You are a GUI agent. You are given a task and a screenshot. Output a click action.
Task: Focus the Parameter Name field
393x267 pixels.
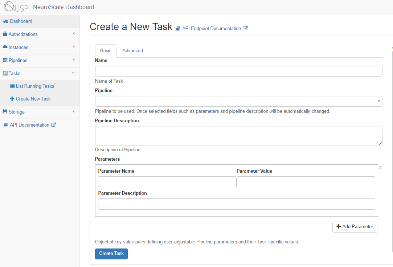[167, 182]
